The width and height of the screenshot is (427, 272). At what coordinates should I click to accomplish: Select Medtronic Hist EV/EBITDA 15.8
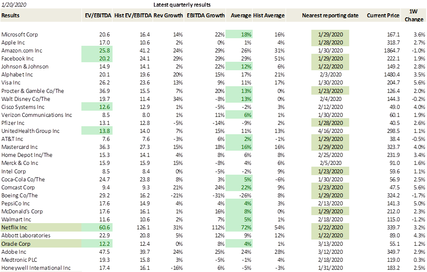tap(145, 260)
